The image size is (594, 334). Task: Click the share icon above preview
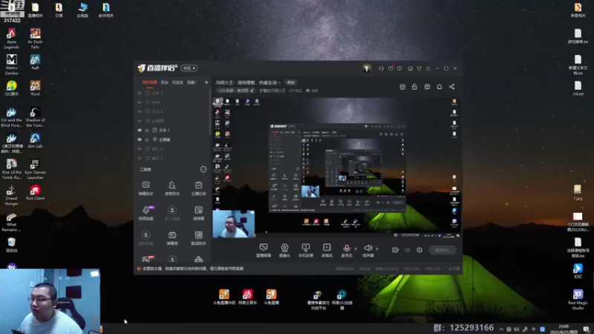point(451,87)
